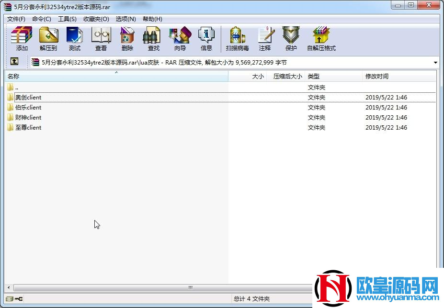Launch the 向导 (Wizard) tool
This screenshot has width=444, height=308.
(180, 38)
